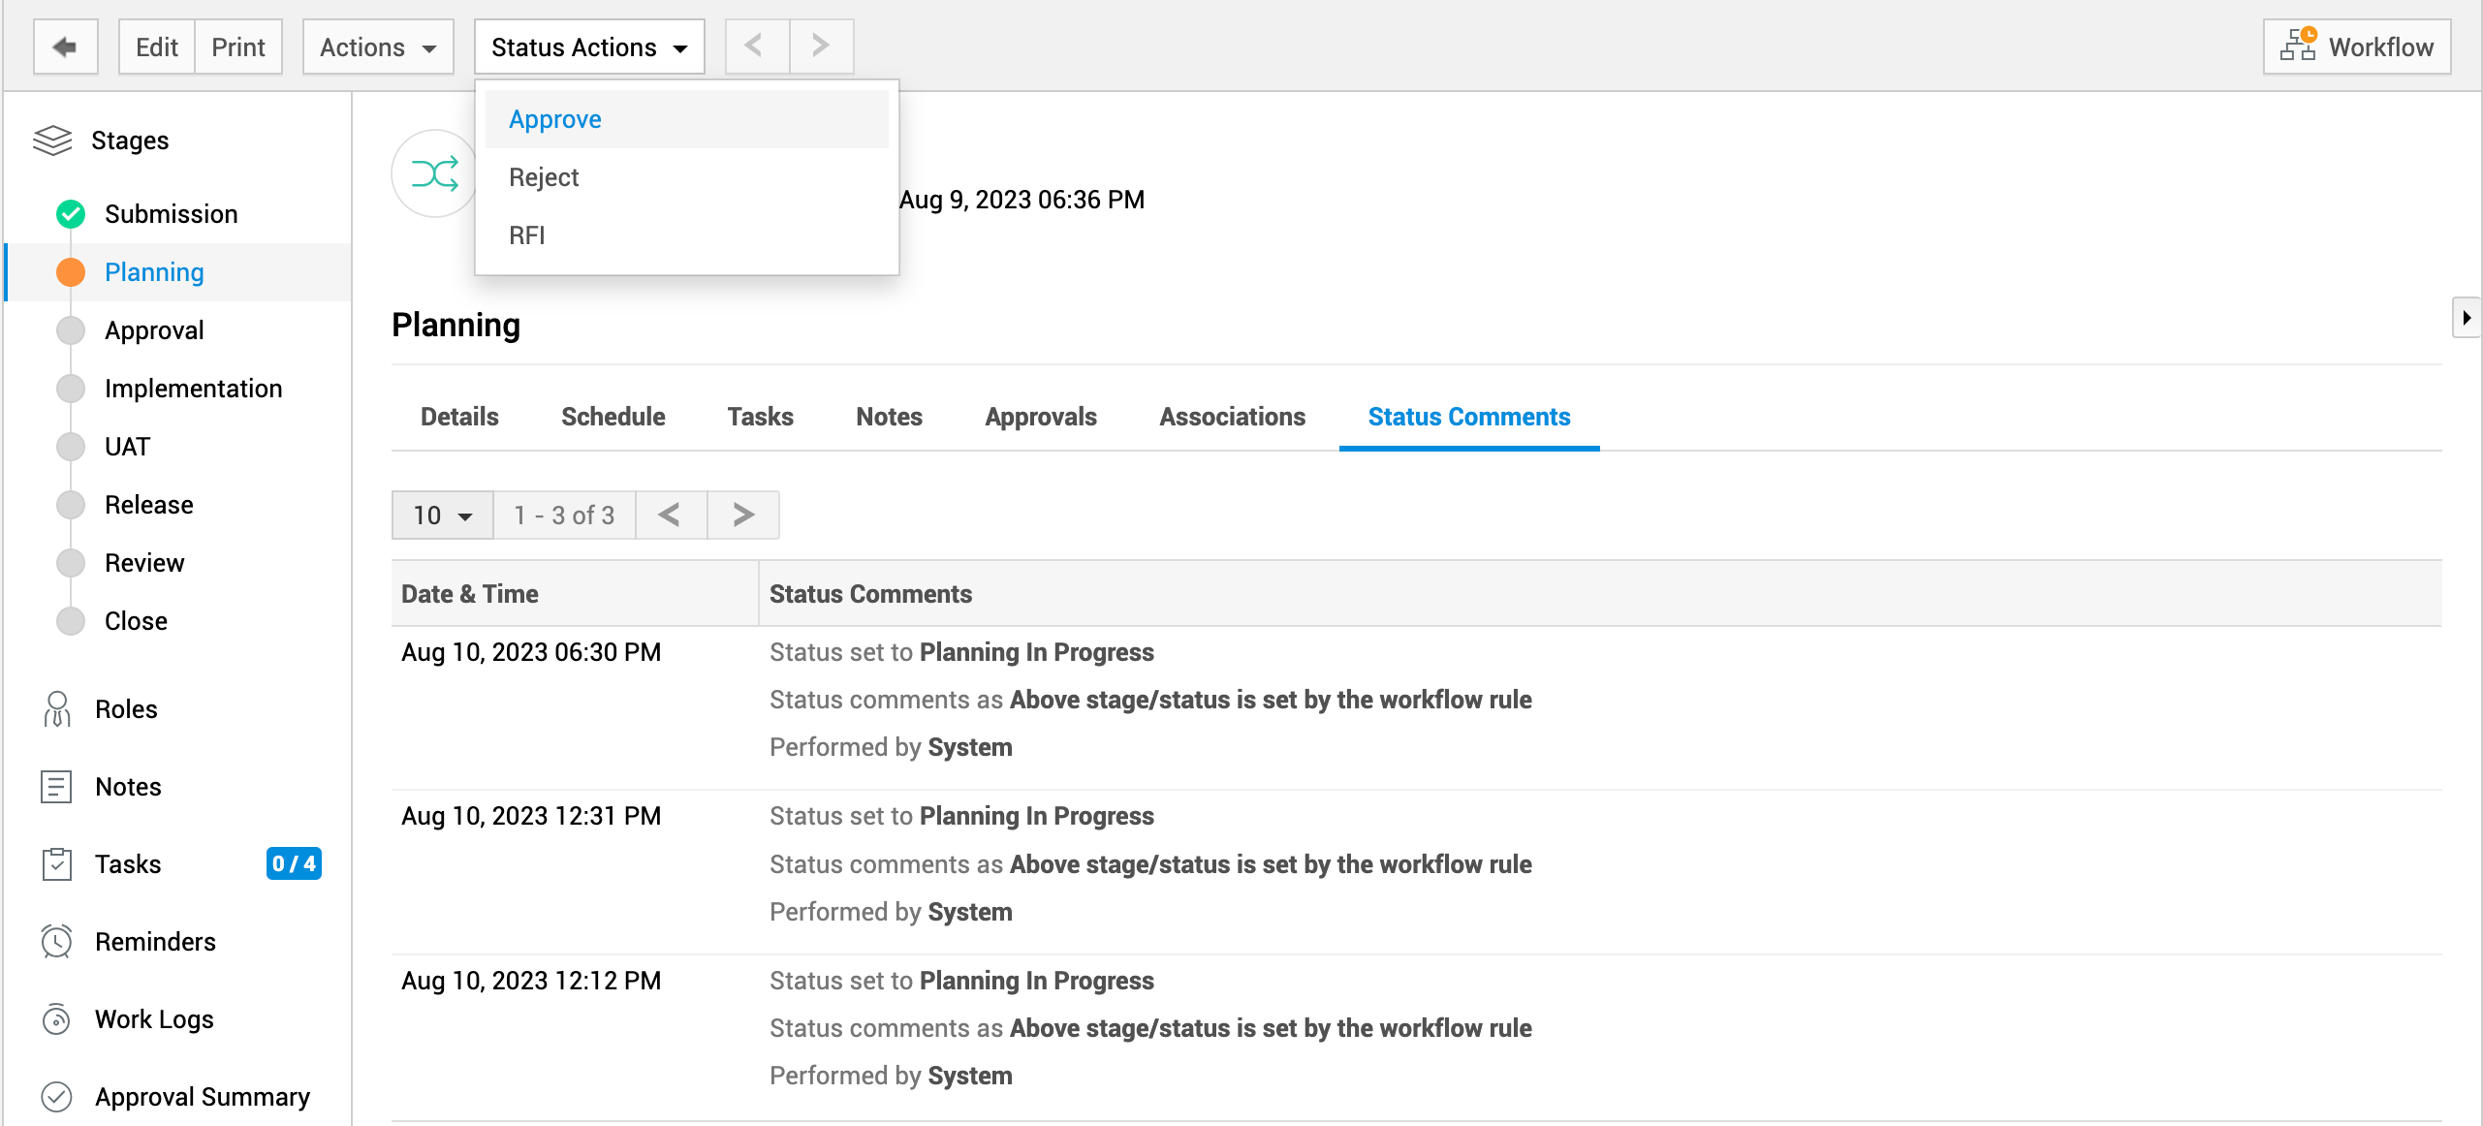Viewport: 2483px width, 1126px height.
Task: Click the Notes document icon in sidebar
Action: tap(56, 787)
